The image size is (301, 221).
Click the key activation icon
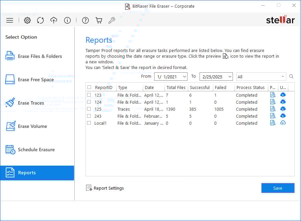click(112, 20)
